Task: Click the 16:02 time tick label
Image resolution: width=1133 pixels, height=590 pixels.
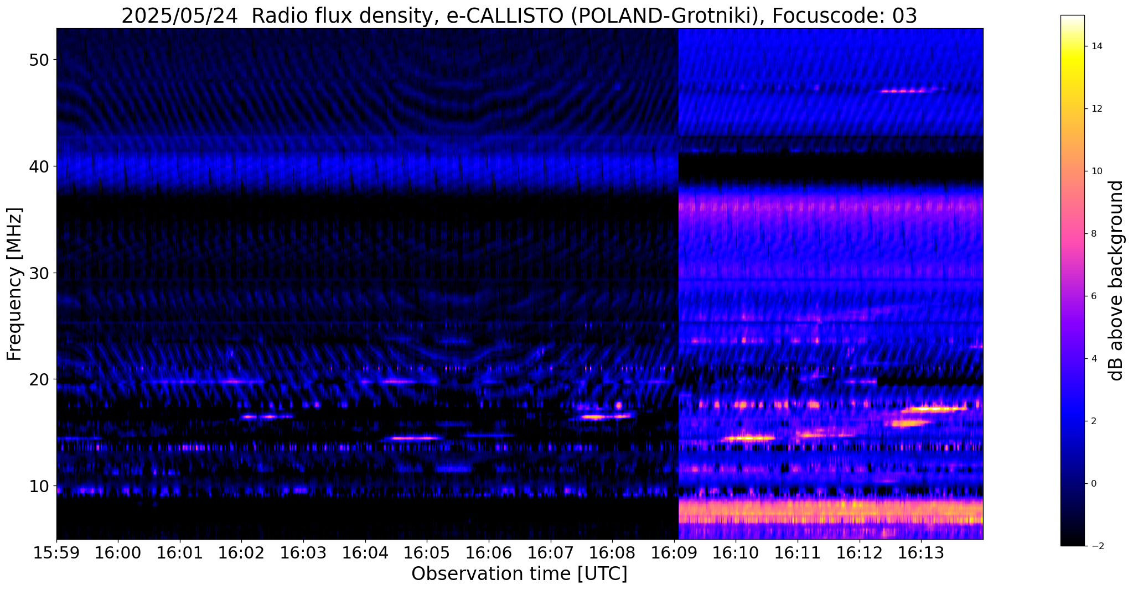Action: tap(241, 553)
